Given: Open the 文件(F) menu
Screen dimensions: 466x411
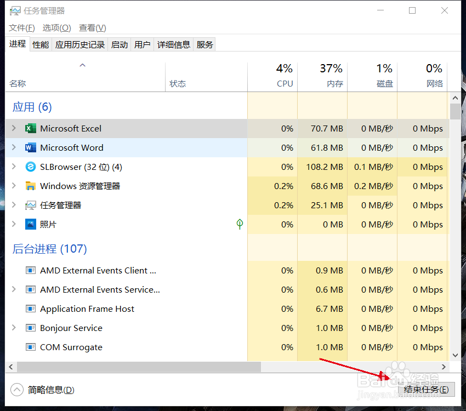Looking at the screenshot, I should 22,28.
